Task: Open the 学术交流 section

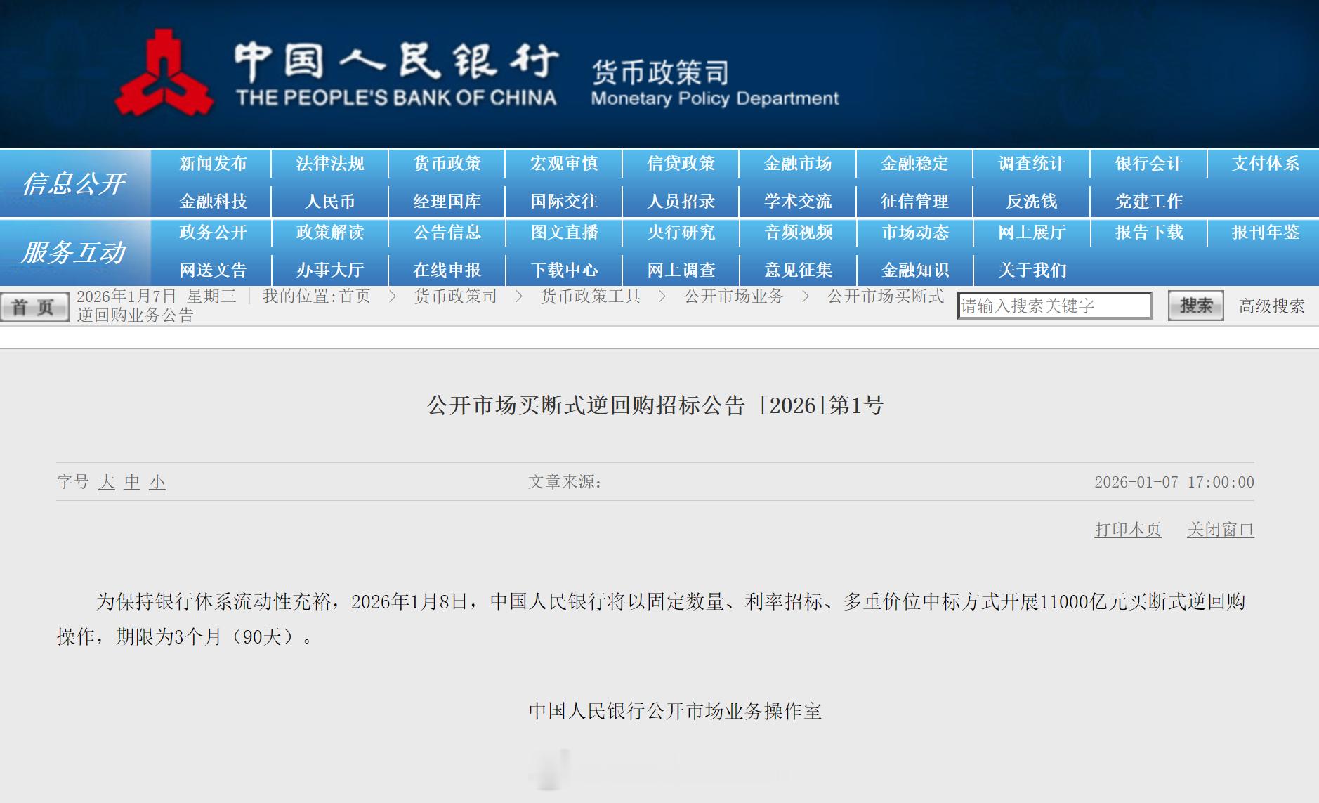Action: [x=798, y=202]
